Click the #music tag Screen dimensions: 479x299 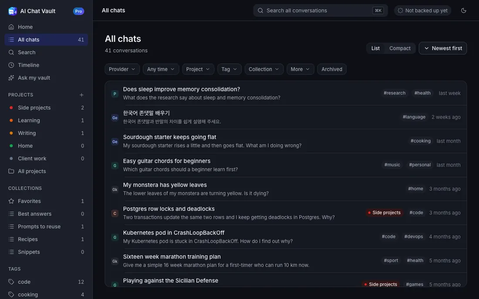click(392, 165)
